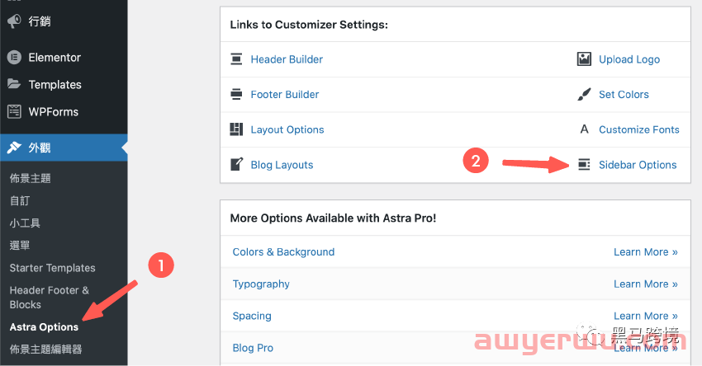Click the Sidebar Options icon
Screen dimensions: 702x366
(x=584, y=165)
